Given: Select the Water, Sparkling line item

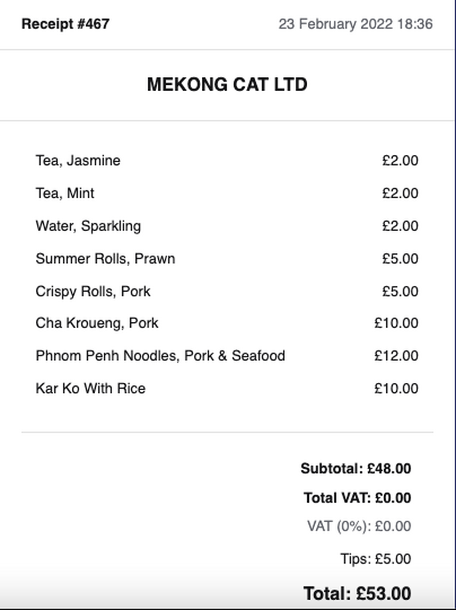Looking at the screenshot, I should (x=88, y=226).
